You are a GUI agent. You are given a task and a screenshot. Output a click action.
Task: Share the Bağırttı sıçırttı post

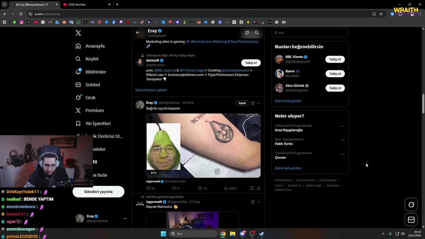click(x=259, y=188)
